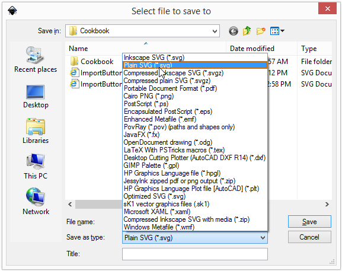Collapse the Save as type dropdown
Image resolution: width=342 pixels, height=271 pixels.
[263, 238]
